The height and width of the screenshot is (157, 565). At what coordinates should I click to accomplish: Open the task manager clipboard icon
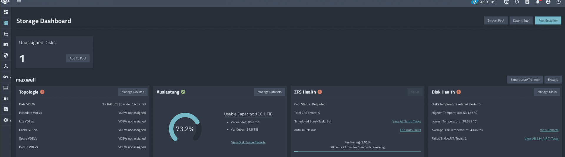click(x=527, y=2)
